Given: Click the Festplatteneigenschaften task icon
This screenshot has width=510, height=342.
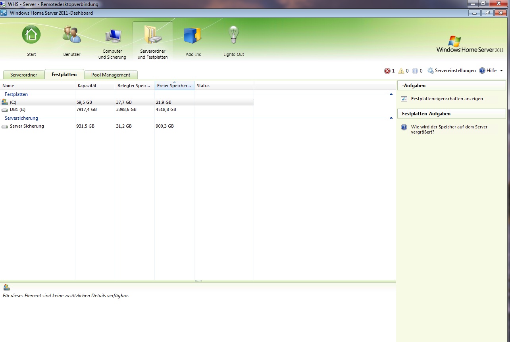Looking at the screenshot, I should [x=404, y=99].
